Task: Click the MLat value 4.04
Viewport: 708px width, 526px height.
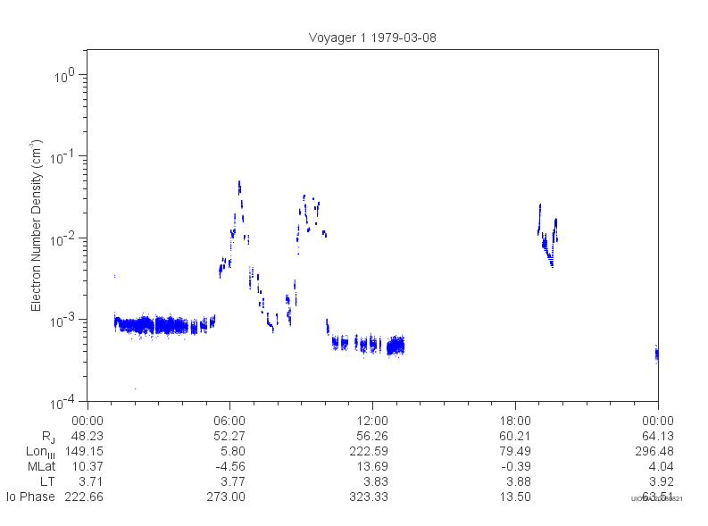Action: click(x=661, y=466)
